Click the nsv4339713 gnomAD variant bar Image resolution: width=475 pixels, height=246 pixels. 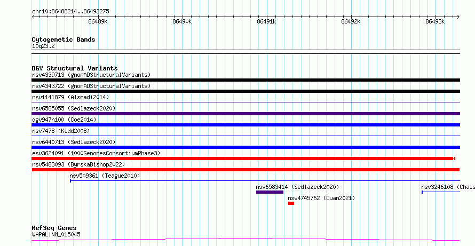(x=246, y=80)
